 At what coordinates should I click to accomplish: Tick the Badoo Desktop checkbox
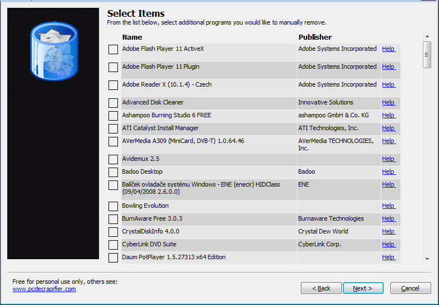pyautogui.click(x=113, y=173)
